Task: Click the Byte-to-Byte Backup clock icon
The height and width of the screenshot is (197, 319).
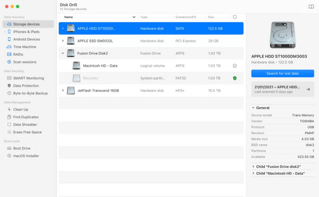Action: coord(9,93)
